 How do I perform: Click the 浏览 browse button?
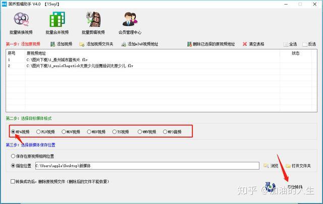(271, 166)
